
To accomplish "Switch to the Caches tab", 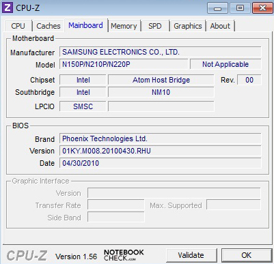I will pos(49,26).
